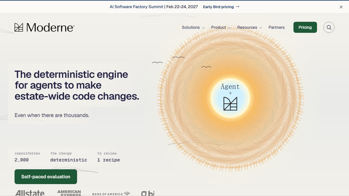Expand the Product dropdown menu
The image size is (349, 196).
coord(221,27)
